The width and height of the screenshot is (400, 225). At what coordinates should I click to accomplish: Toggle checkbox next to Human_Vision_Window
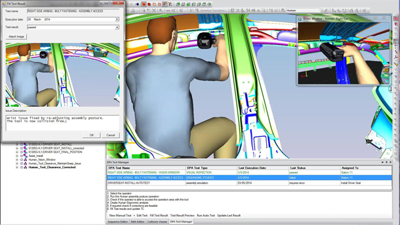point(22,160)
